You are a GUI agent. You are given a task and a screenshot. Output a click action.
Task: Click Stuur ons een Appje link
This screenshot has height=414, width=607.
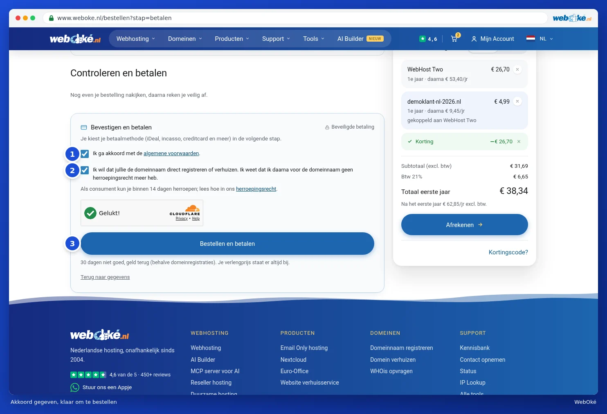(x=107, y=387)
